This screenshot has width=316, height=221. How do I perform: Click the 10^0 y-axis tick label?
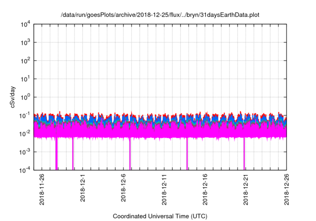click(26, 97)
